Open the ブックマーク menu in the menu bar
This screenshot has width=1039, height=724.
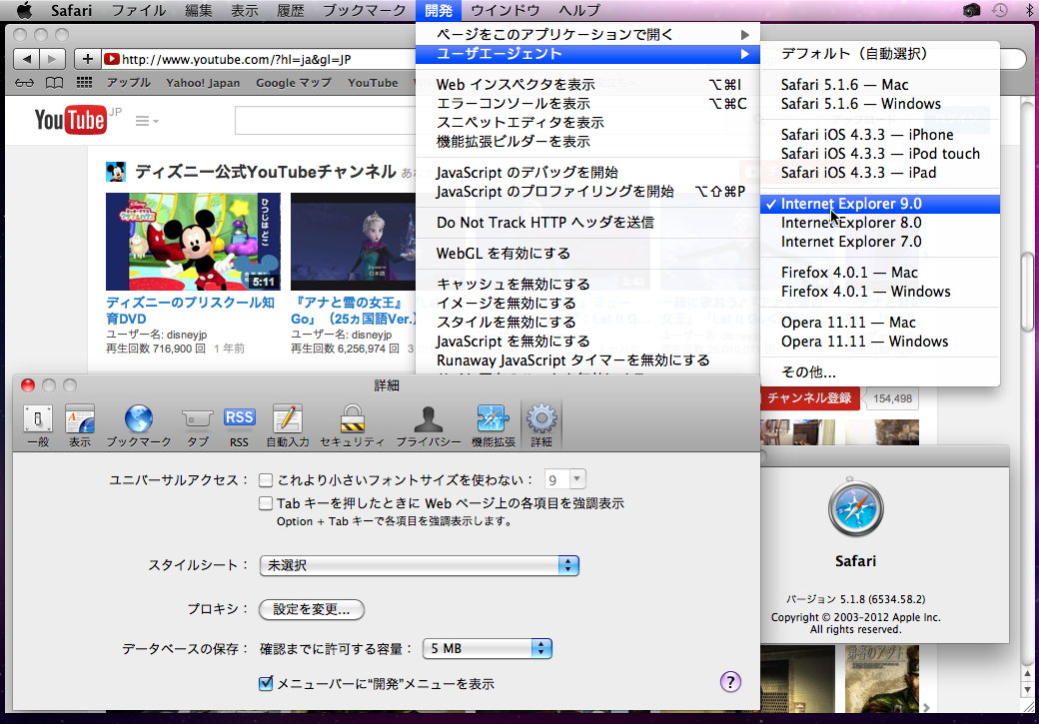pos(364,10)
